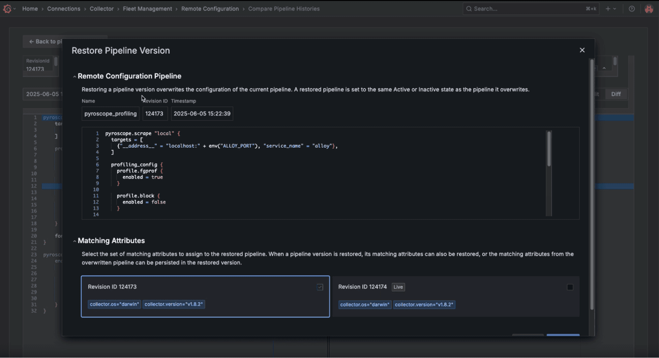Click the Live badge next to Revision ID 124174

[398, 287]
